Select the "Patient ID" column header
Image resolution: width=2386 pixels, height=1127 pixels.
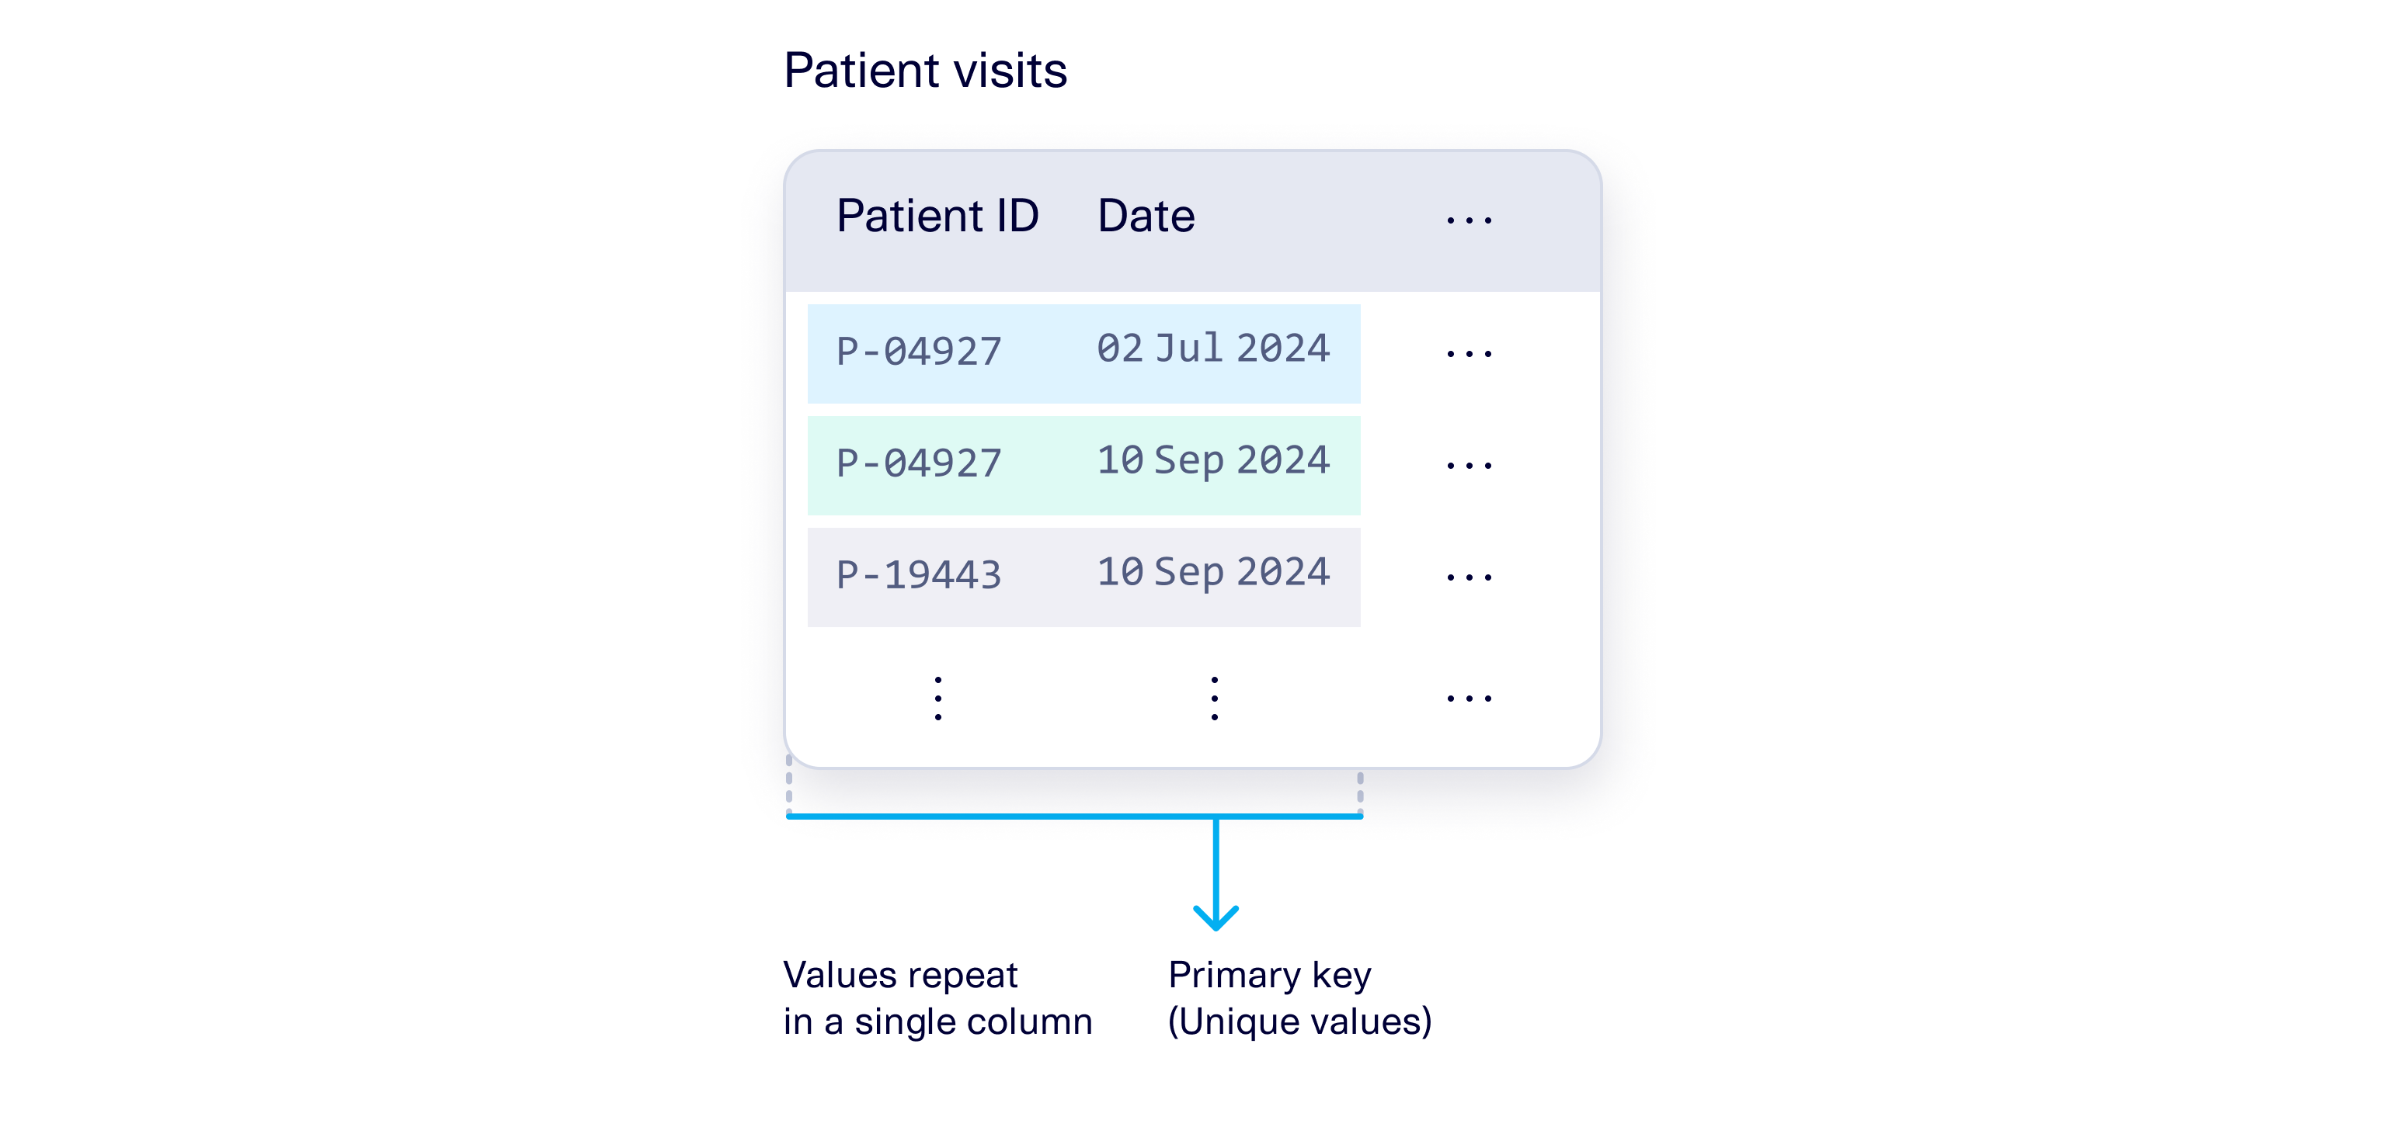(x=937, y=217)
